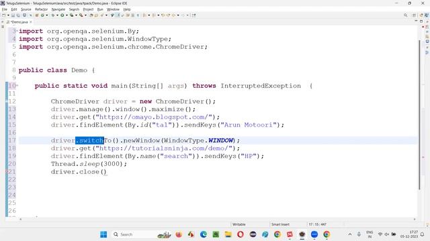Viewport: 430px width, 241px height.
Task: Expand the Run button dropdown arrow
Action: point(67,15)
